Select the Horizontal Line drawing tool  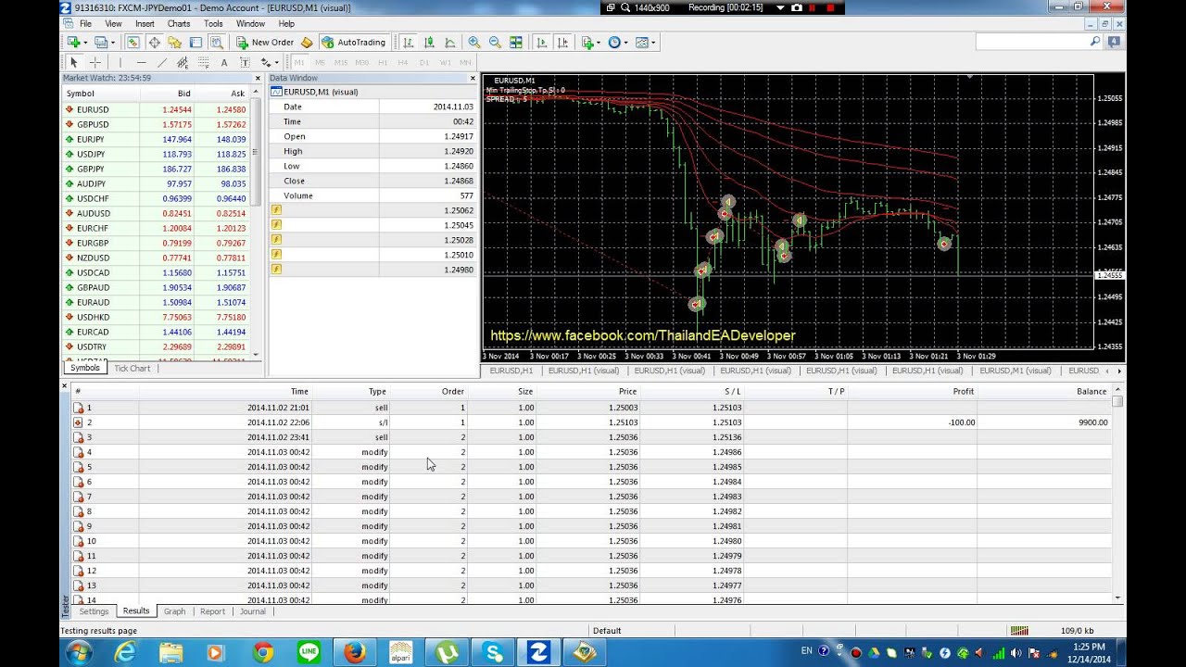point(141,62)
